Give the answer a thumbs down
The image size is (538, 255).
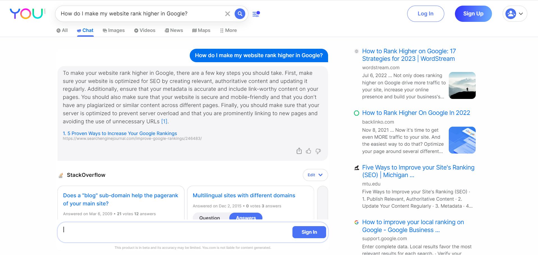(318, 151)
